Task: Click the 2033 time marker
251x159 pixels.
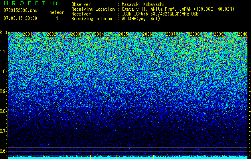Action: (75, 34)
